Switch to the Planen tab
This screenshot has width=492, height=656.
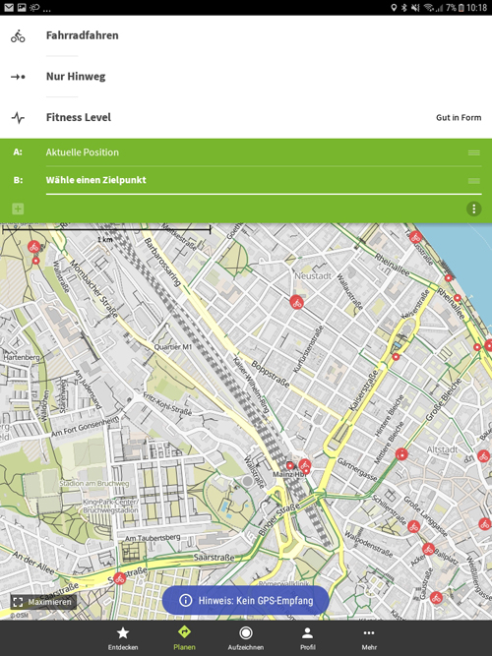click(184, 638)
